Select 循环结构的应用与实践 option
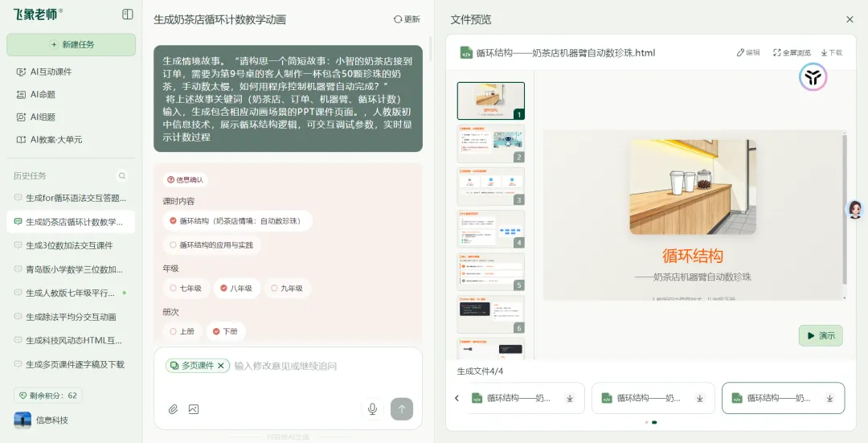 [x=211, y=244]
